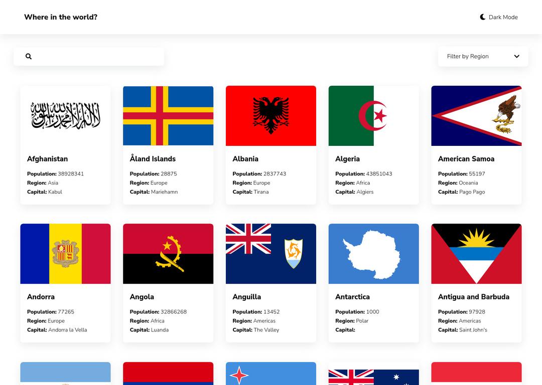The width and height of the screenshot is (542, 385).
Task: Open the Filter by Region dropdown
Action: [483, 57]
